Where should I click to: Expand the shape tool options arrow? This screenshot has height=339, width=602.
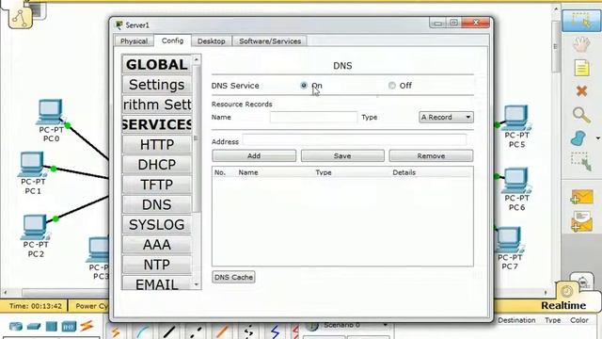(598, 138)
